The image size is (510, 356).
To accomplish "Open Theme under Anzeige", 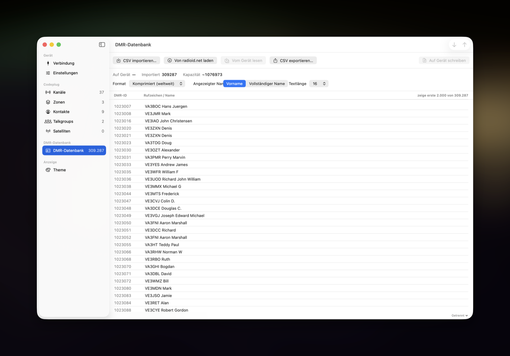I will coord(74,170).
